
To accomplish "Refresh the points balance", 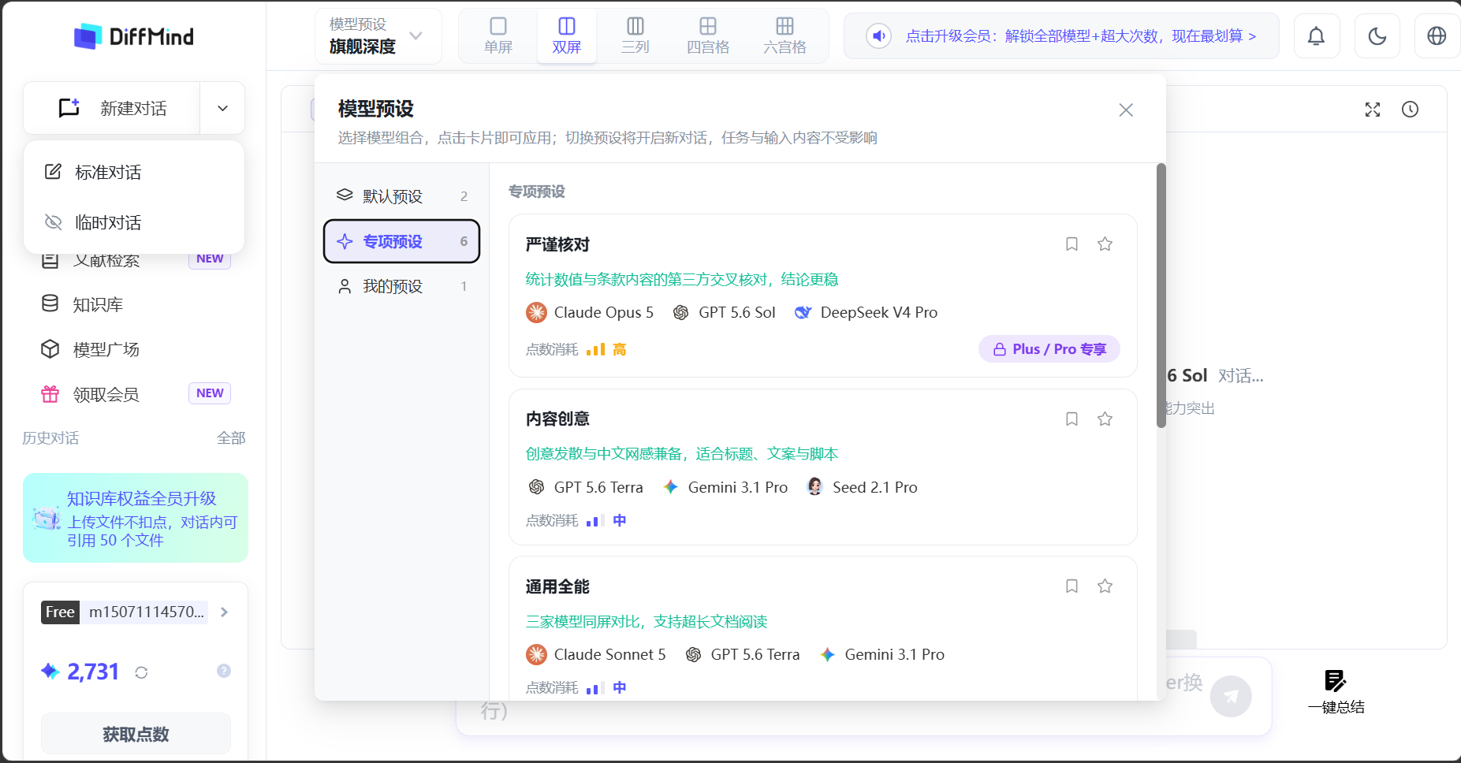I will (x=141, y=672).
